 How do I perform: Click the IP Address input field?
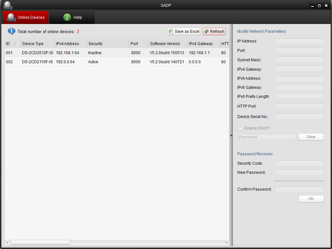point(299,41)
